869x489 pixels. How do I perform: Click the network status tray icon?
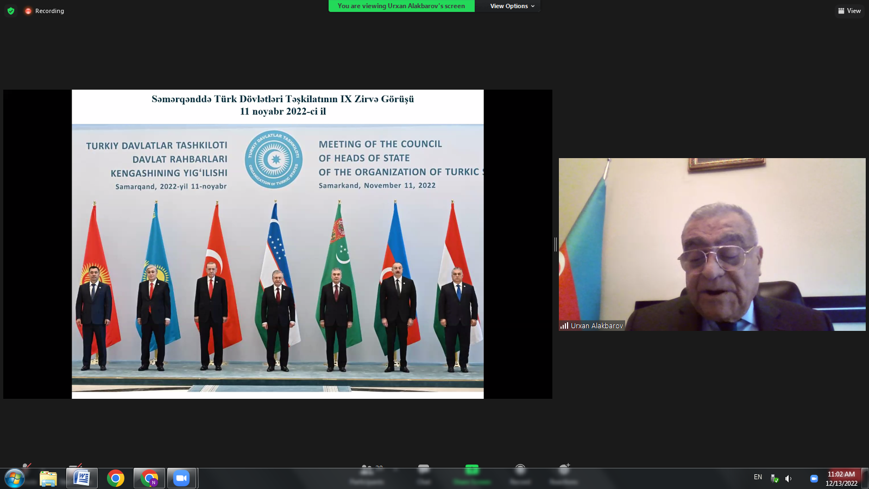pyautogui.click(x=774, y=479)
